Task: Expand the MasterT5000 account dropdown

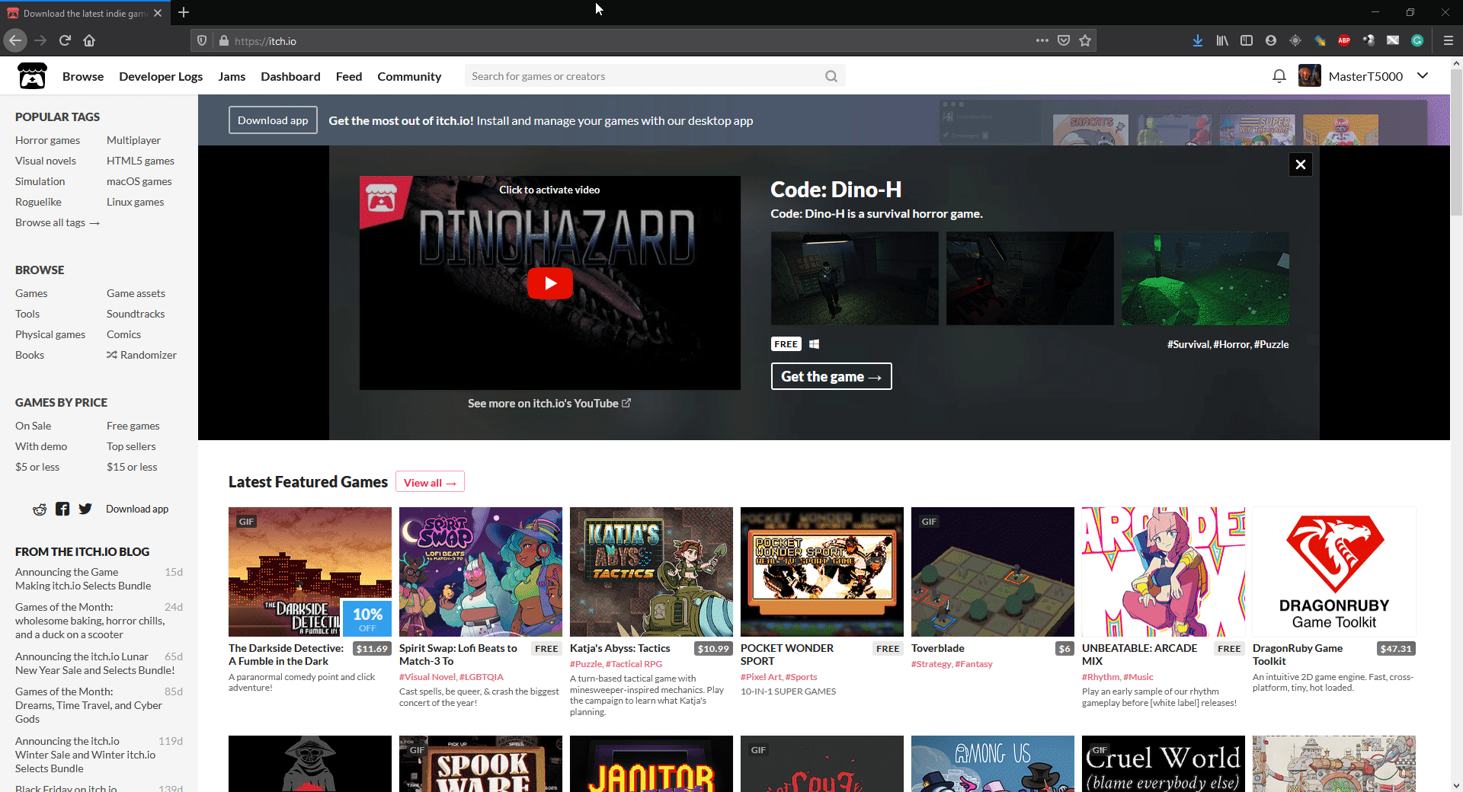Action: (x=1423, y=76)
